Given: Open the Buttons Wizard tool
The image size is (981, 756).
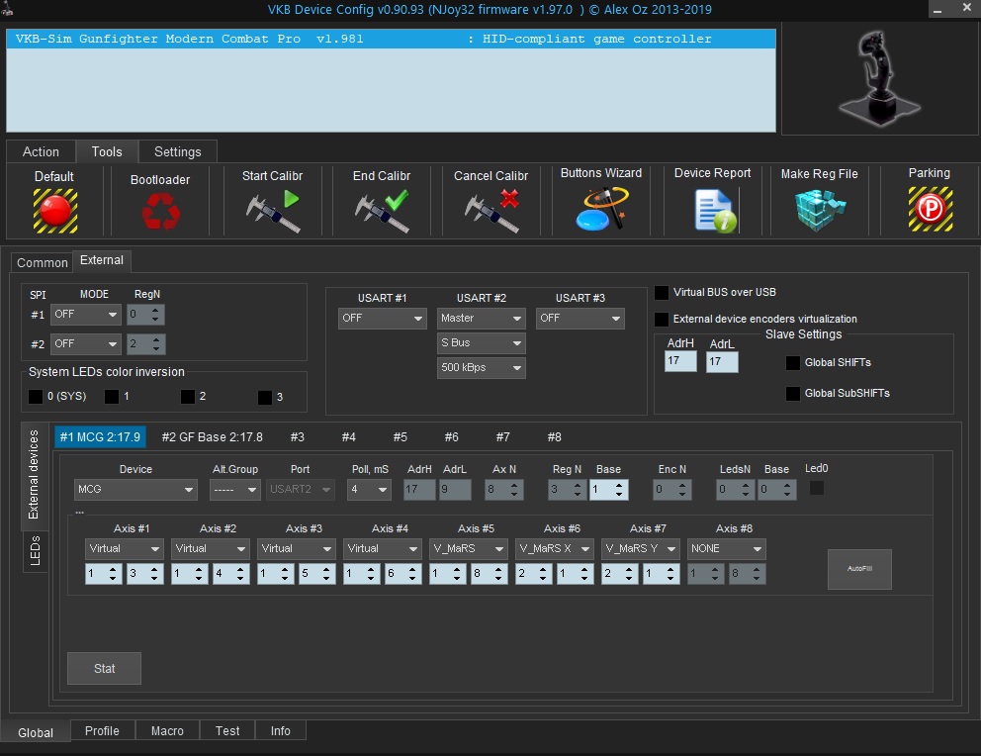Looking at the screenshot, I should click(x=601, y=208).
